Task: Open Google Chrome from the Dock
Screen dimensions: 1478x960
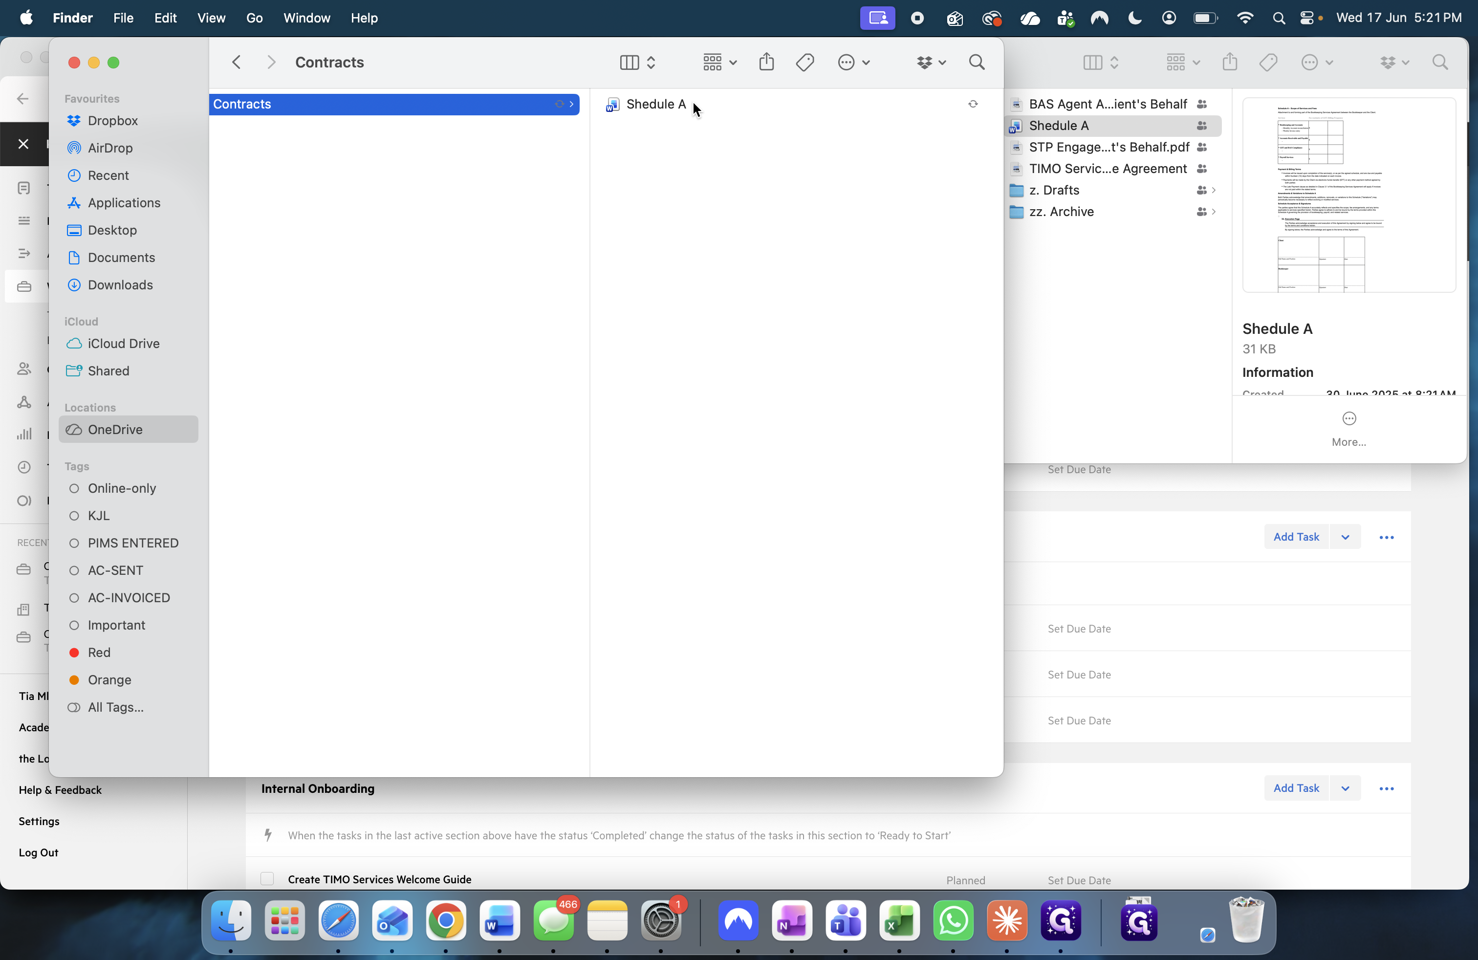Action: [x=445, y=921]
